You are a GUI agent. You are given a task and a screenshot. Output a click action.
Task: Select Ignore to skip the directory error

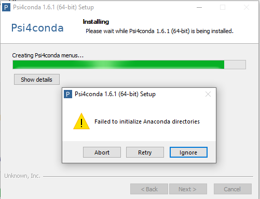point(188,152)
